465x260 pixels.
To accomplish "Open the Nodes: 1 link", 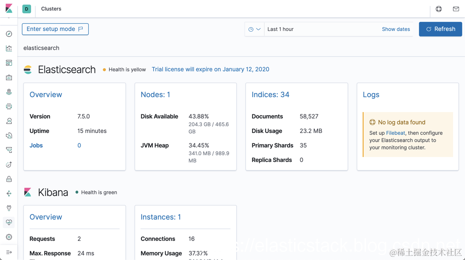I will tap(155, 94).
